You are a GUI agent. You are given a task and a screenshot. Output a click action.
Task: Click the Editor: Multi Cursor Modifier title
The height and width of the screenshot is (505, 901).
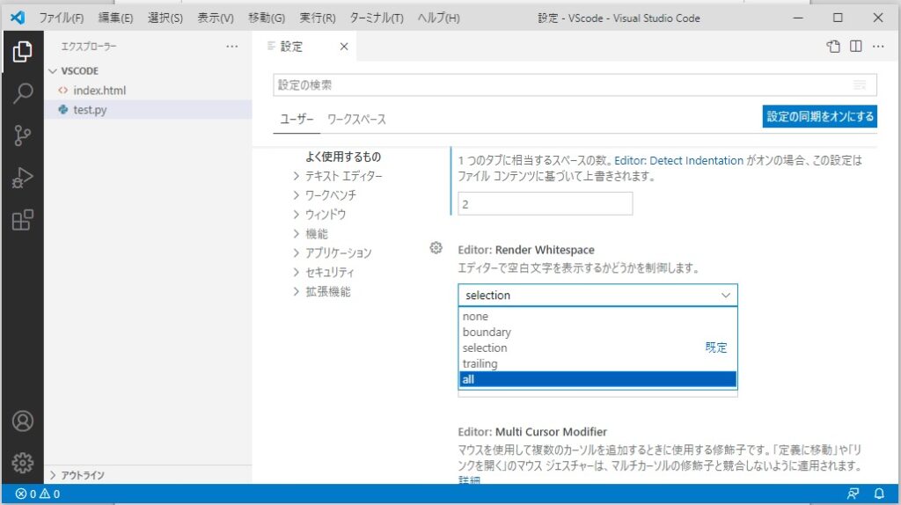tap(532, 432)
